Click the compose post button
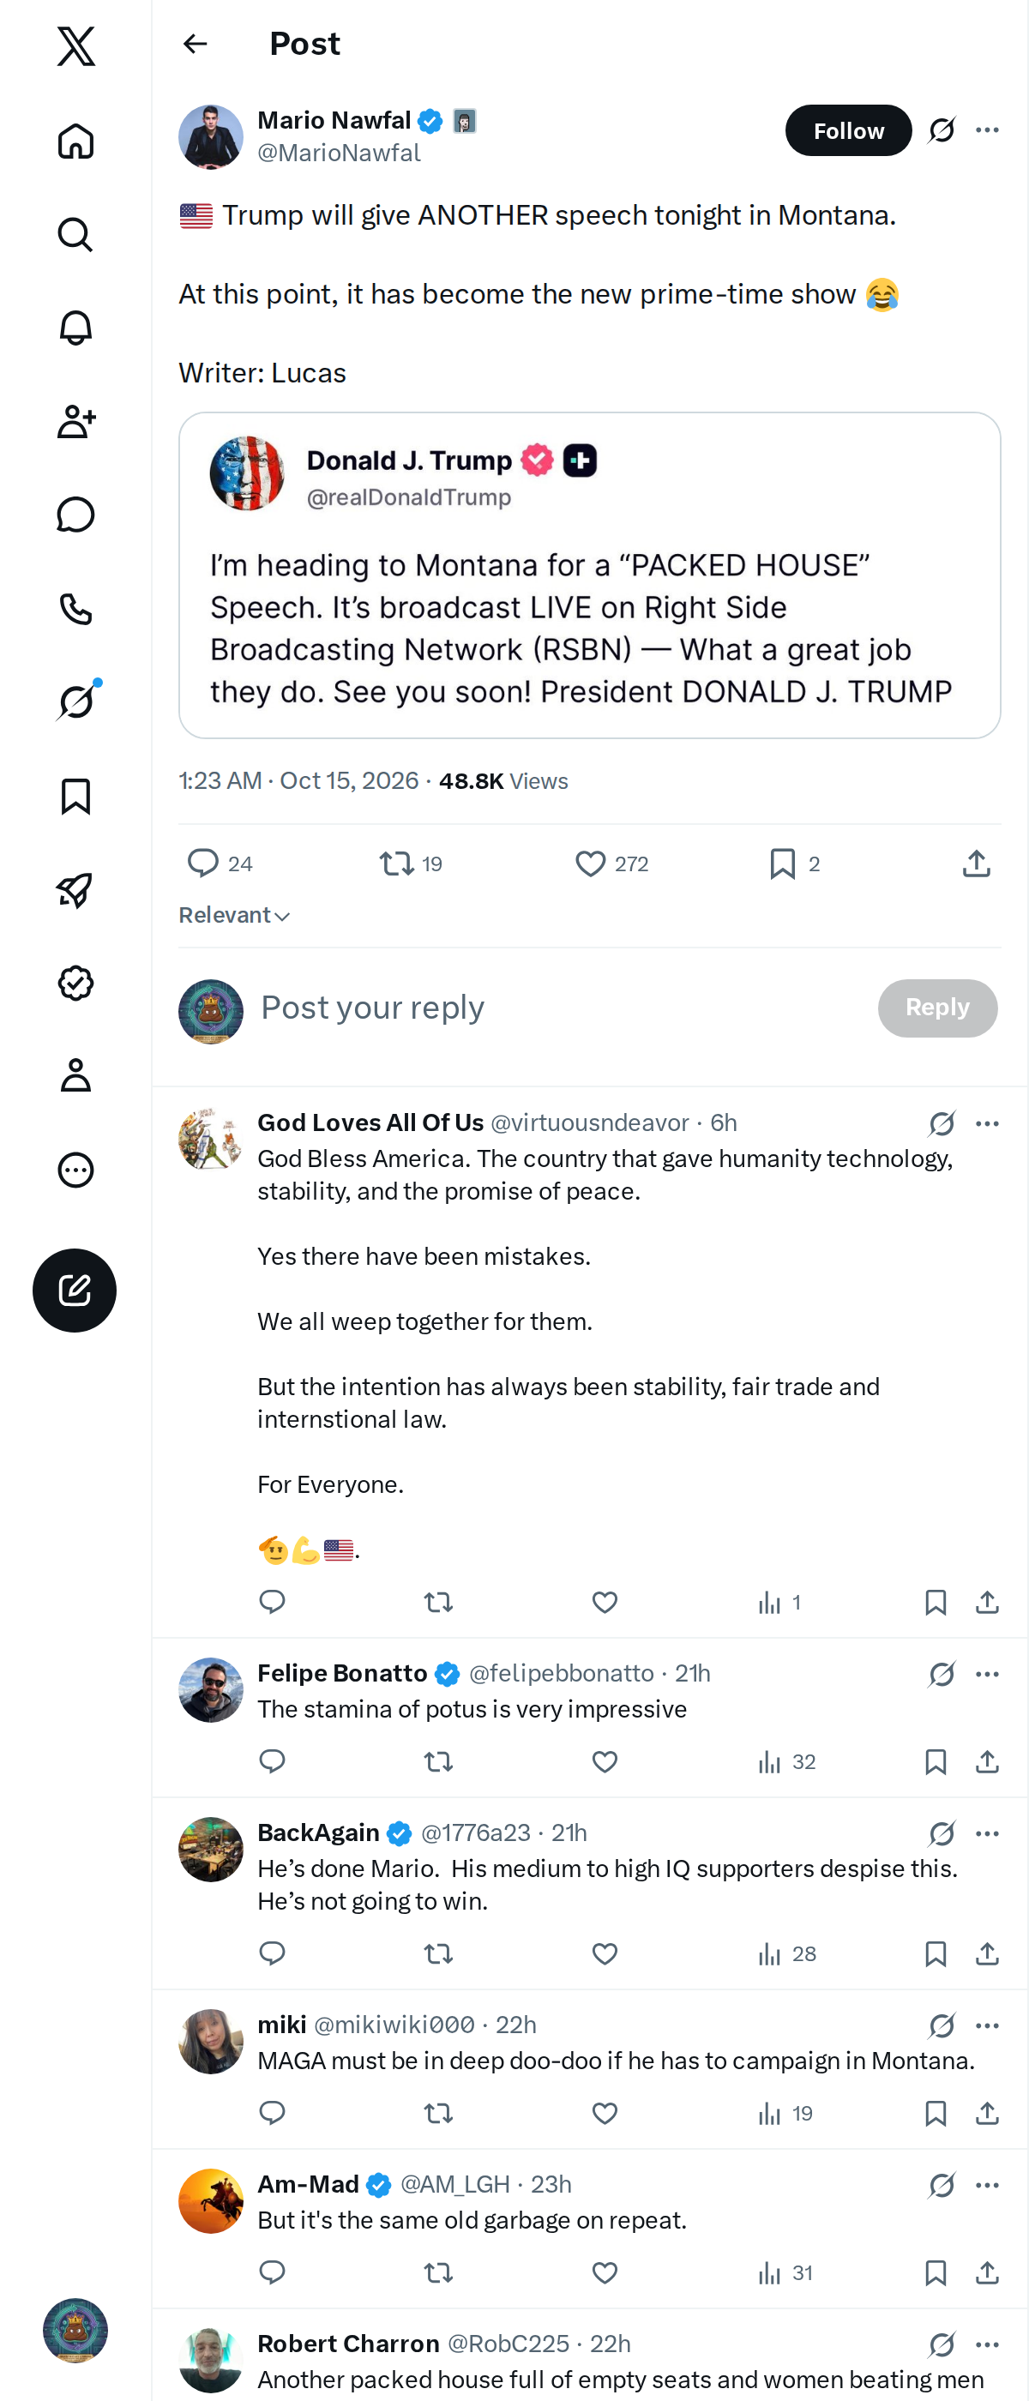1029x2401 pixels. click(75, 1290)
